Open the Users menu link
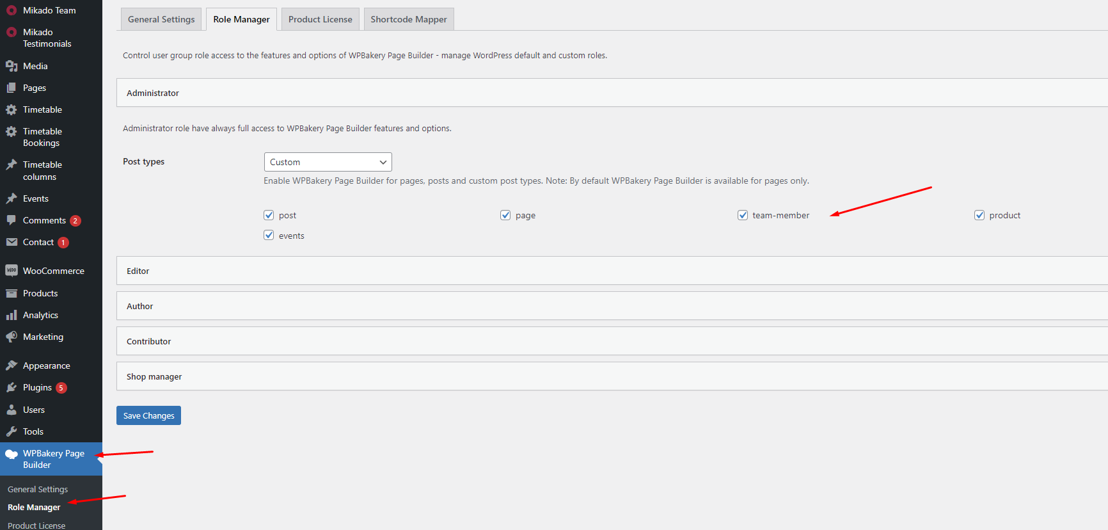This screenshot has width=1108, height=530. [x=34, y=410]
